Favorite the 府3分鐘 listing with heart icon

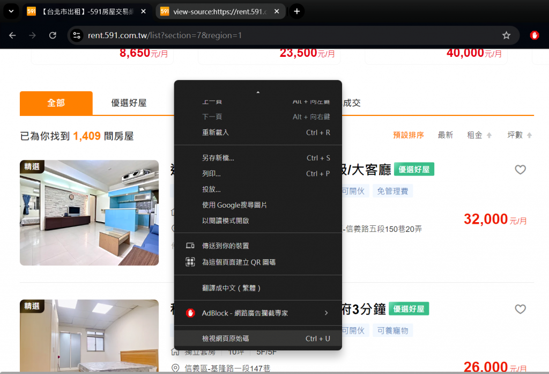pyautogui.click(x=520, y=309)
